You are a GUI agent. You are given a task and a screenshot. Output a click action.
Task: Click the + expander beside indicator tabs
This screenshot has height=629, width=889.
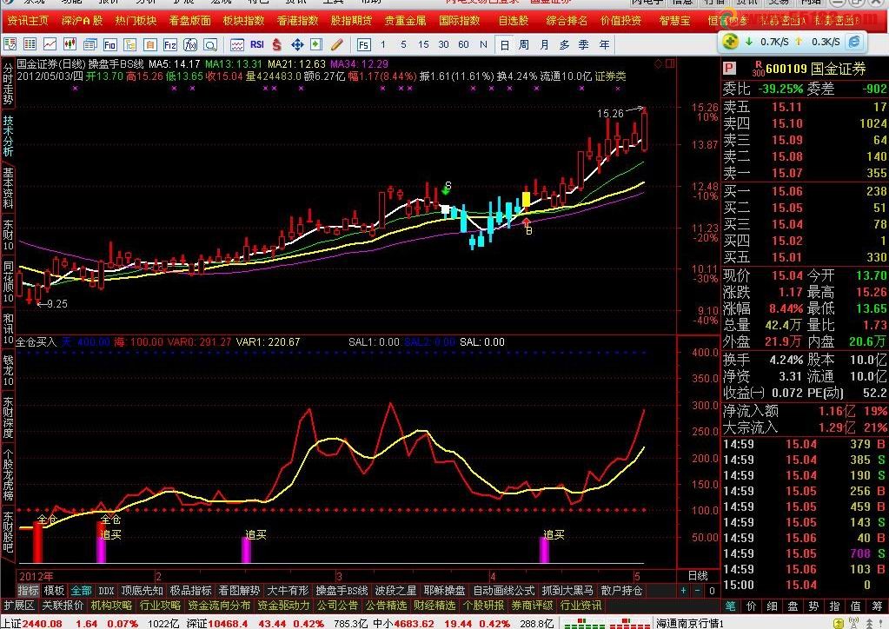click(685, 590)
